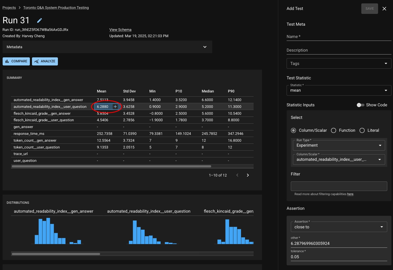Screen dimensions: 393x270
Task: Select the Function radio option
Action: point(334,130)
